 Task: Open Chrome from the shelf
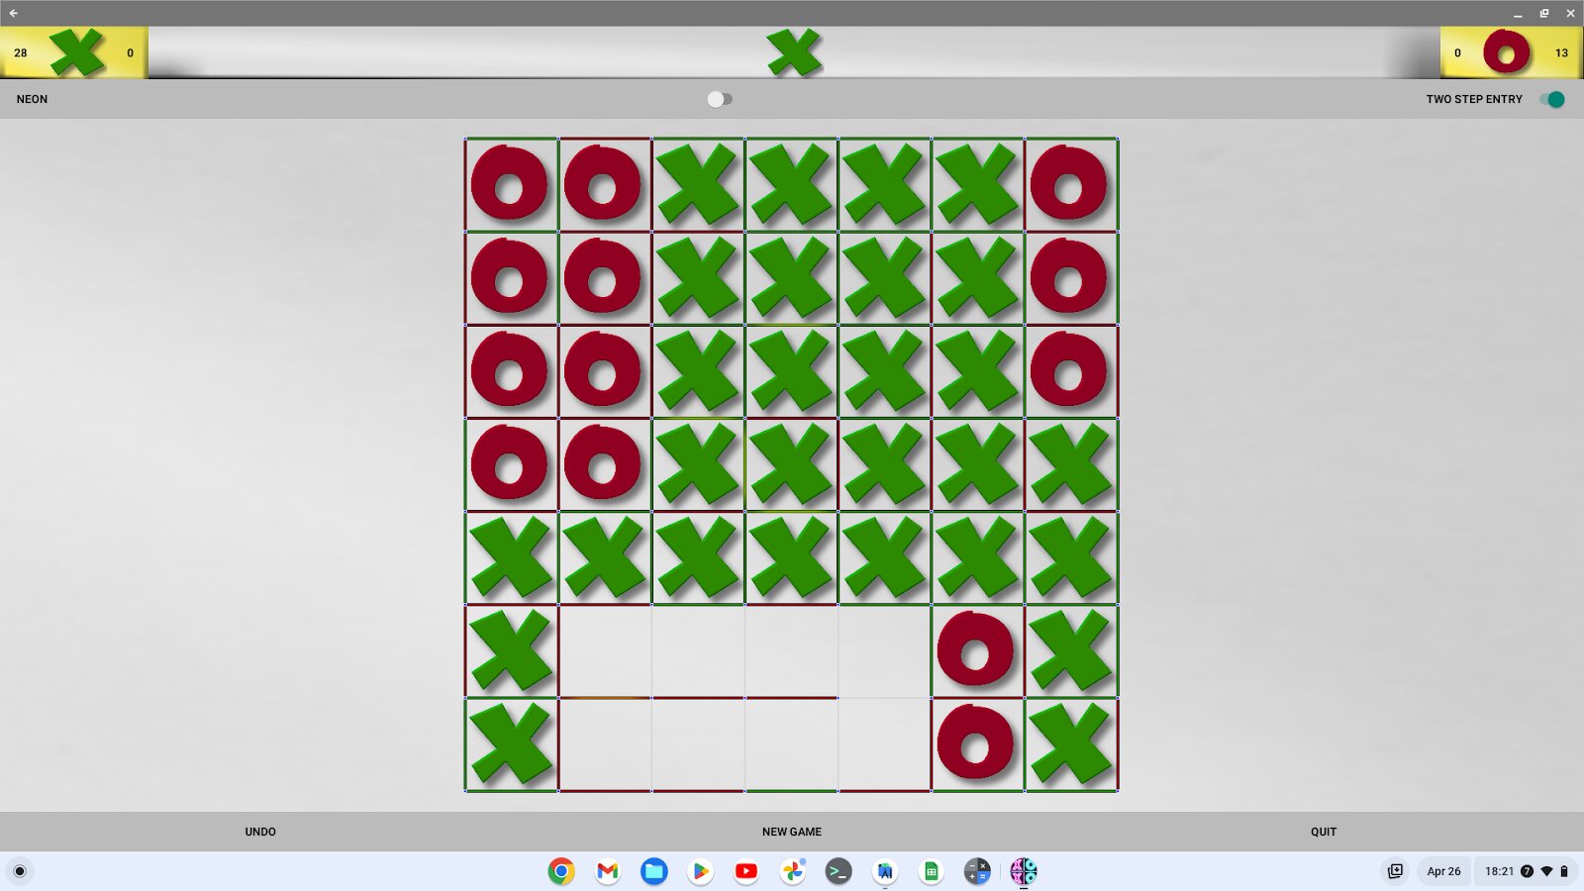(561, 871)
